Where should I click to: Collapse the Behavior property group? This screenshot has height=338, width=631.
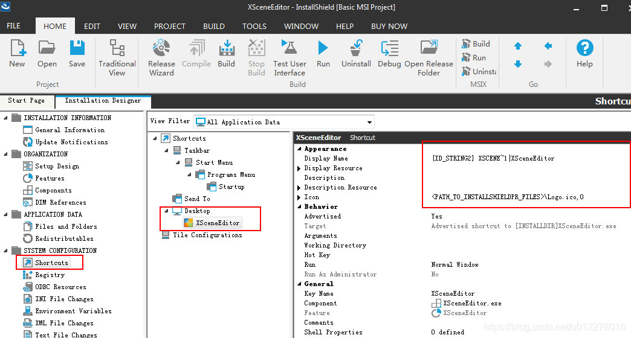pos(299,206)
